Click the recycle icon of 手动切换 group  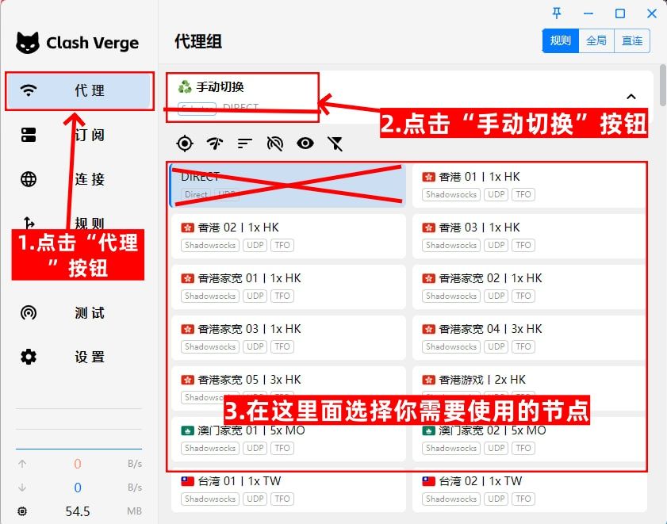[185, 86]
